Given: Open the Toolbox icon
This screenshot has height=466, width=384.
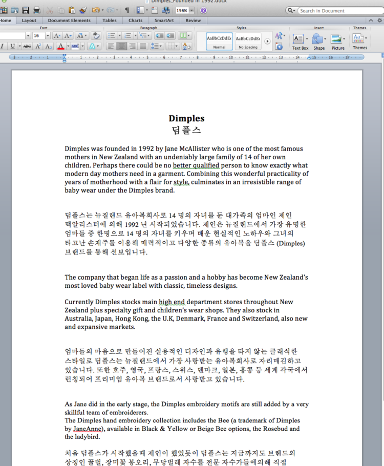Looking at the screenshot, I should tap(155, 10).
